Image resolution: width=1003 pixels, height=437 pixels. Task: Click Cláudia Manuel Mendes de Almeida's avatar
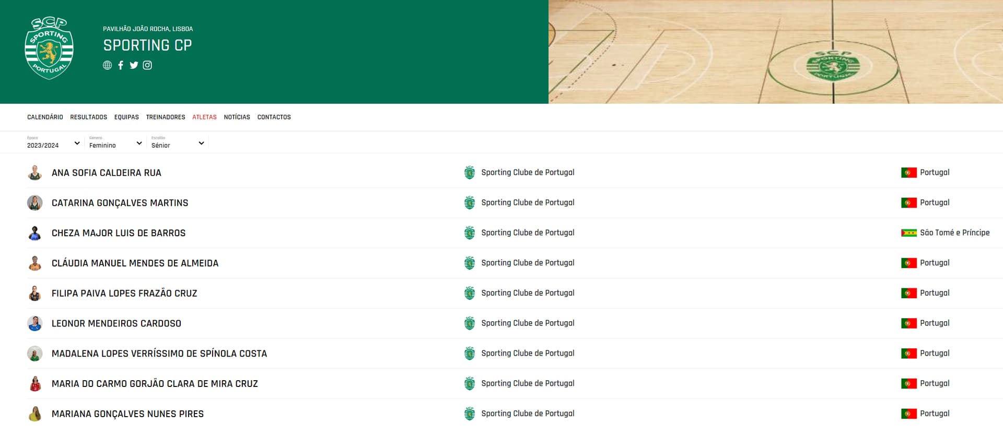35,263
